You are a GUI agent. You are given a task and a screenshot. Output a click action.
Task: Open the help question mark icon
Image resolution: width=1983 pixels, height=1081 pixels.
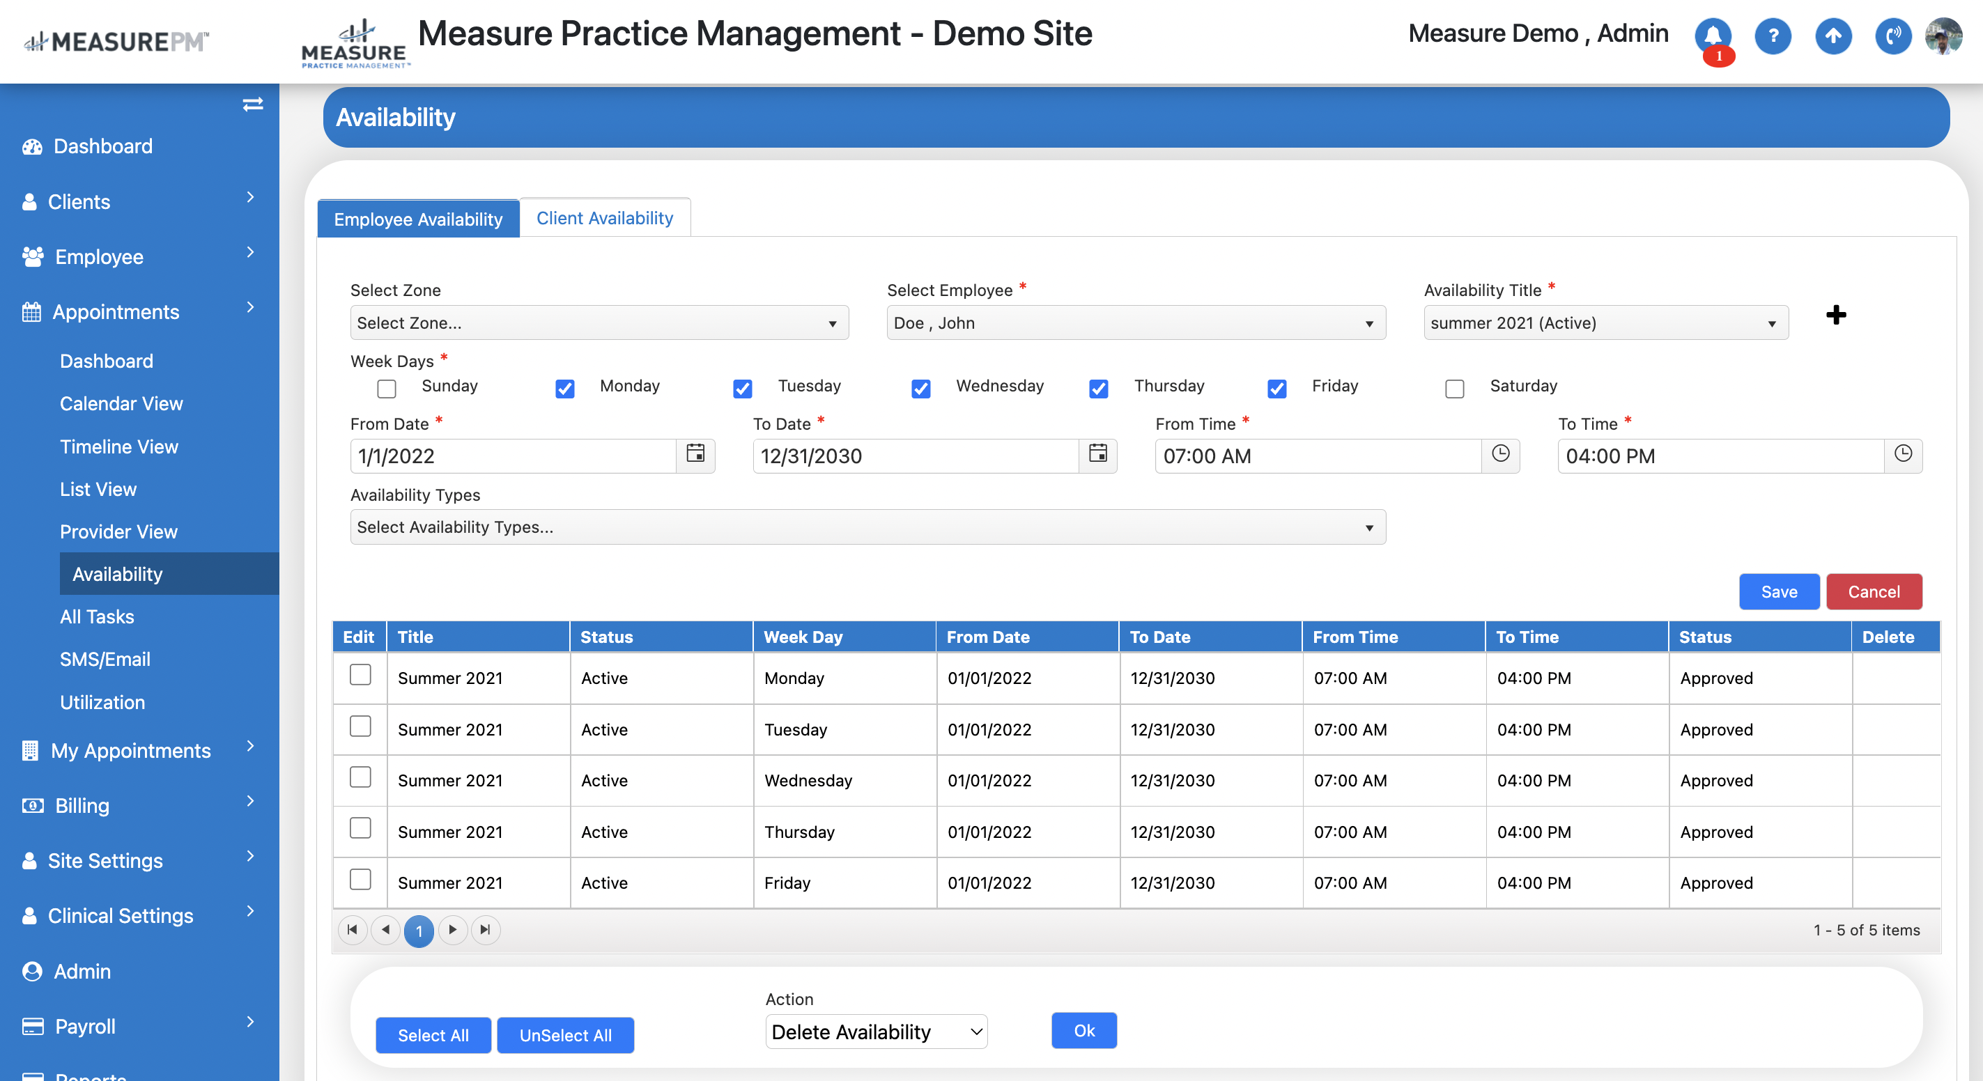pyautogui.click(x=1772, y=36)
